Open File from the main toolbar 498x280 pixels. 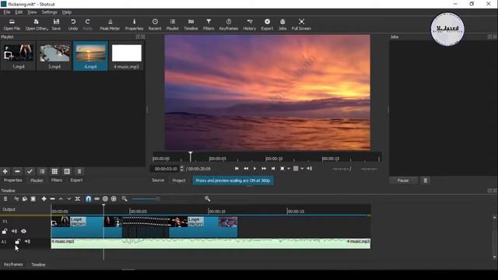(12, 24)
